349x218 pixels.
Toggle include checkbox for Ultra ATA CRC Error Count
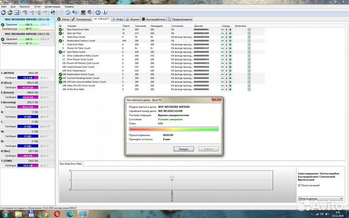pyautogui.click(x=249, y=86)
